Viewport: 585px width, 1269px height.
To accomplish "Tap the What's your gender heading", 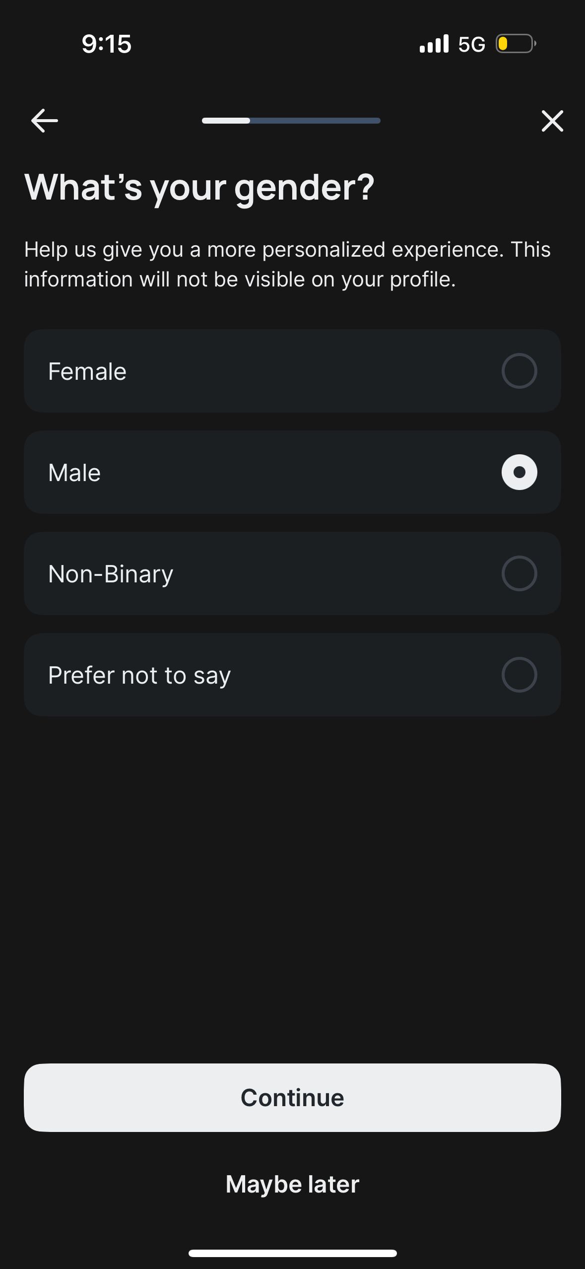I will coord(199,188).
